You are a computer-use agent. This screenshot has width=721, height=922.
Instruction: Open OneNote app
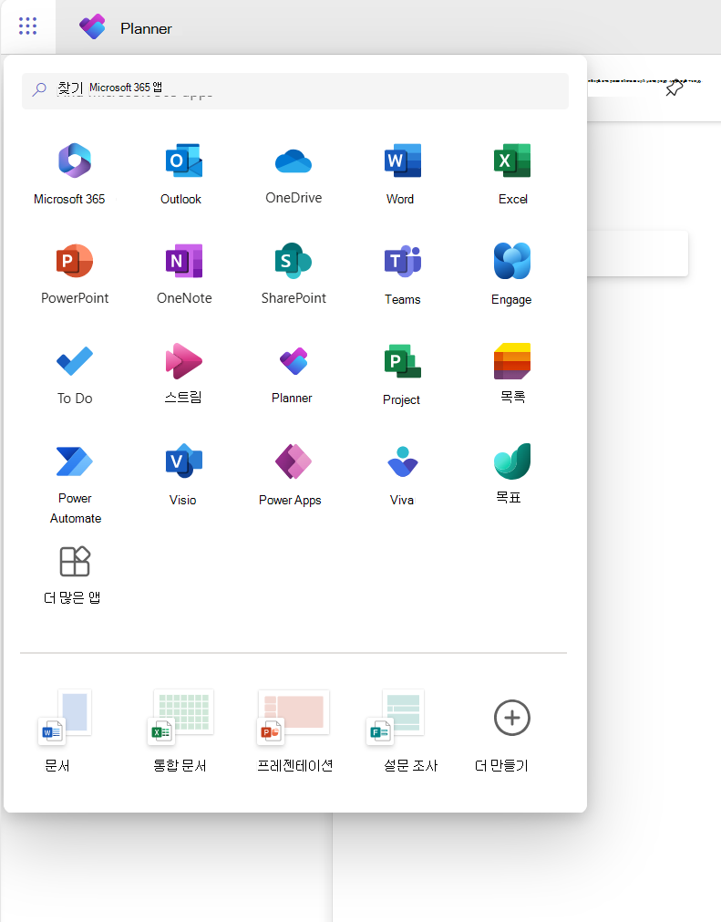[184, 274]
